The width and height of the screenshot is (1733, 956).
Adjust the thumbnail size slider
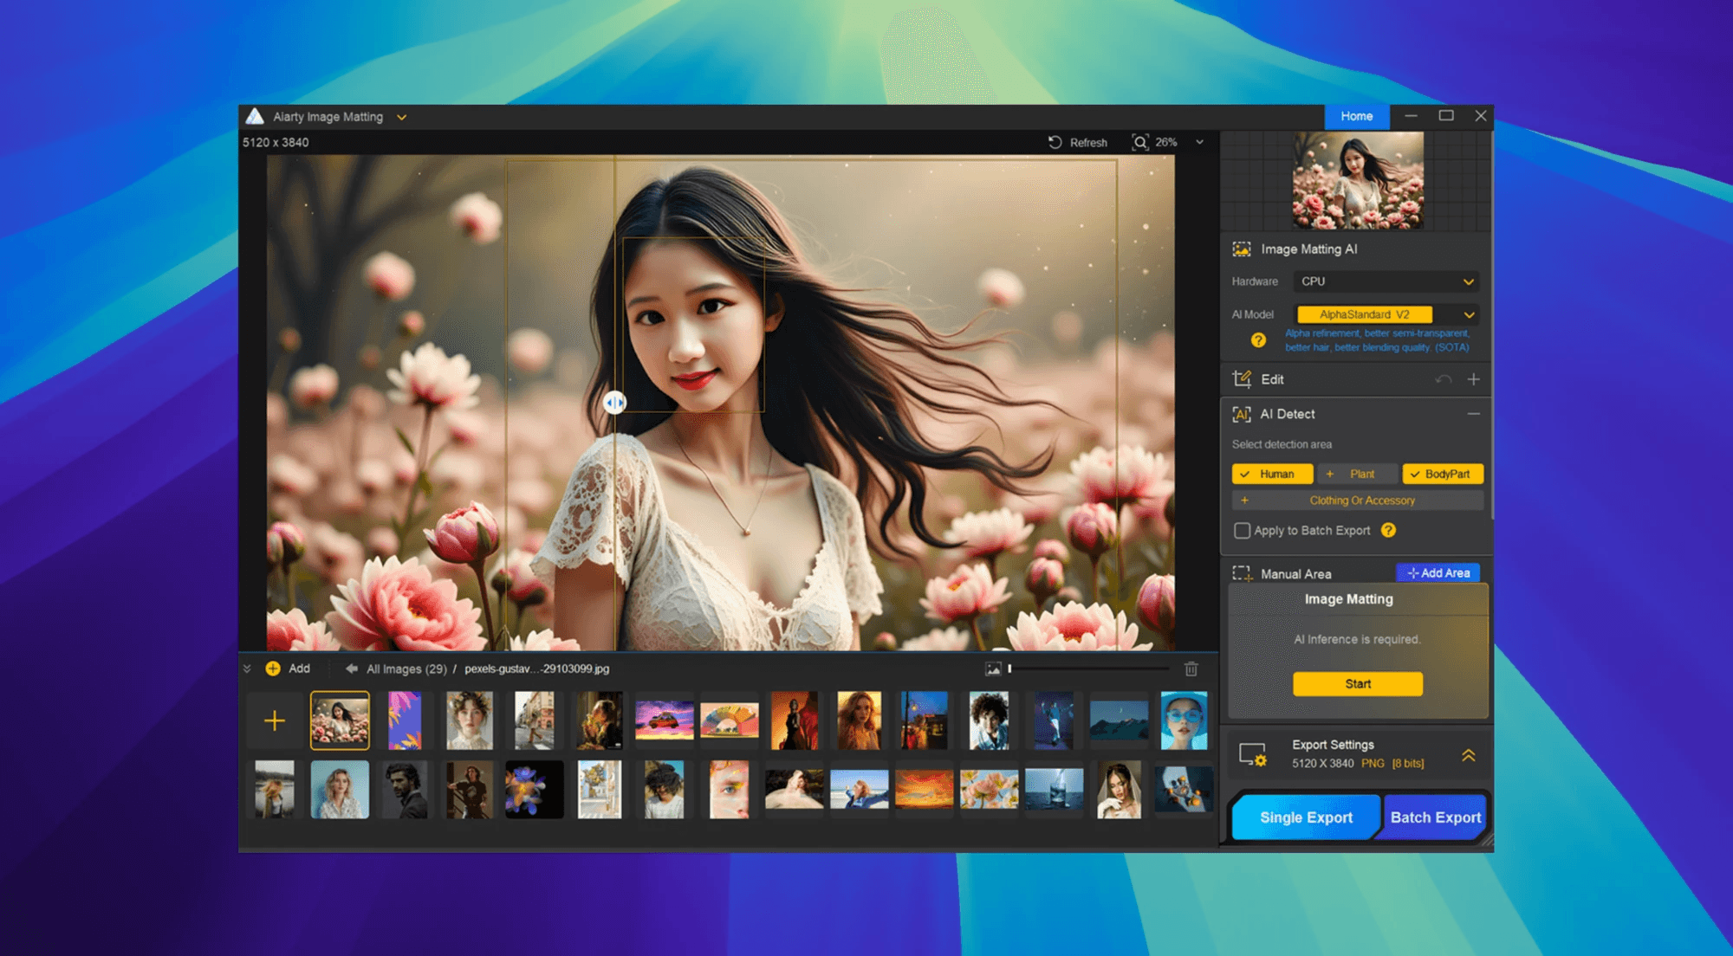pyautogui.click(x=1010, y=669)
